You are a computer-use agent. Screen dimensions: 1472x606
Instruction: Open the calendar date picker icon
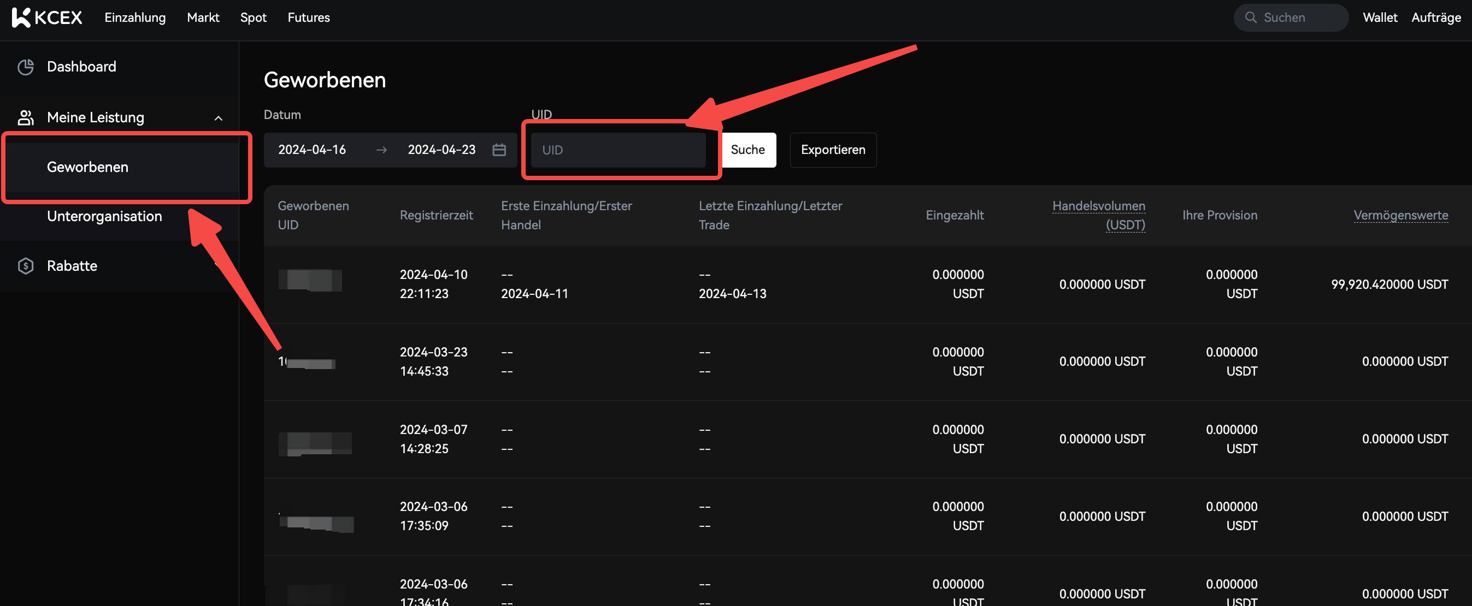(499, 150)
